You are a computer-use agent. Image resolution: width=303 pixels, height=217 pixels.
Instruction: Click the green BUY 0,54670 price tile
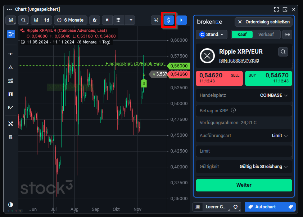268,78
